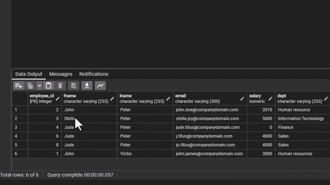This screenshot has width=330, height=185.
Task: Click the Total rows: 6 of 6 status
Action: 20,175
